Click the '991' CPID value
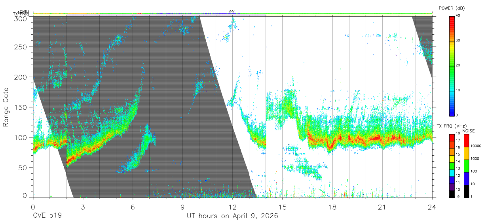 click(x=232, y=11)
